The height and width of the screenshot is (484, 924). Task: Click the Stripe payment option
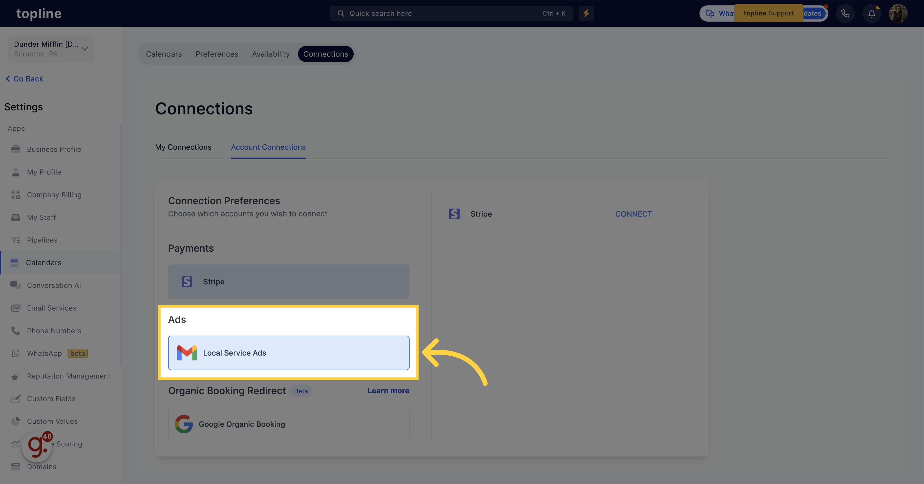tap(288, 281)
